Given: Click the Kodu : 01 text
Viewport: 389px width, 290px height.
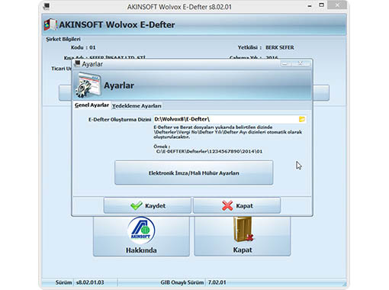Looking at the screenshot, I should pyautogui.click(x=83, y=47).
